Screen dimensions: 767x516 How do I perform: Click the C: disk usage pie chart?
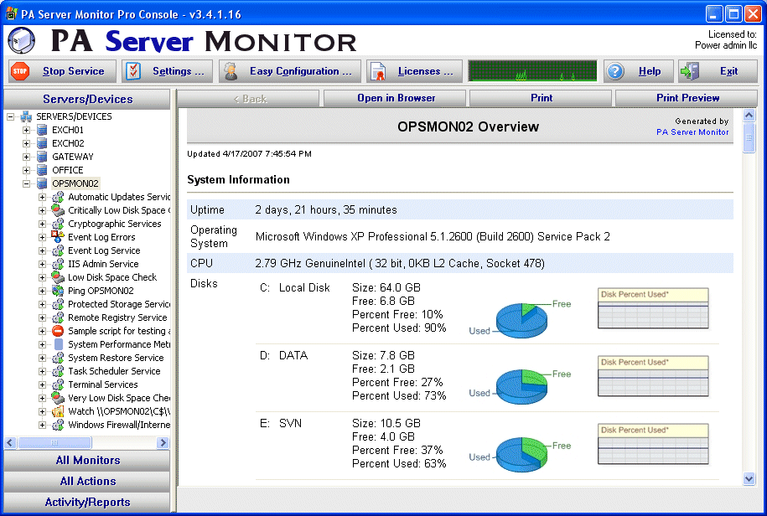click(x=521, y=320)
